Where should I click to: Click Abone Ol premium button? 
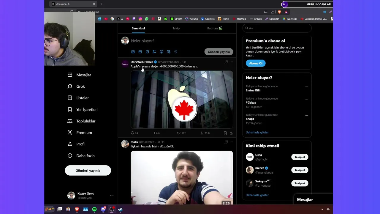[256, 63]
